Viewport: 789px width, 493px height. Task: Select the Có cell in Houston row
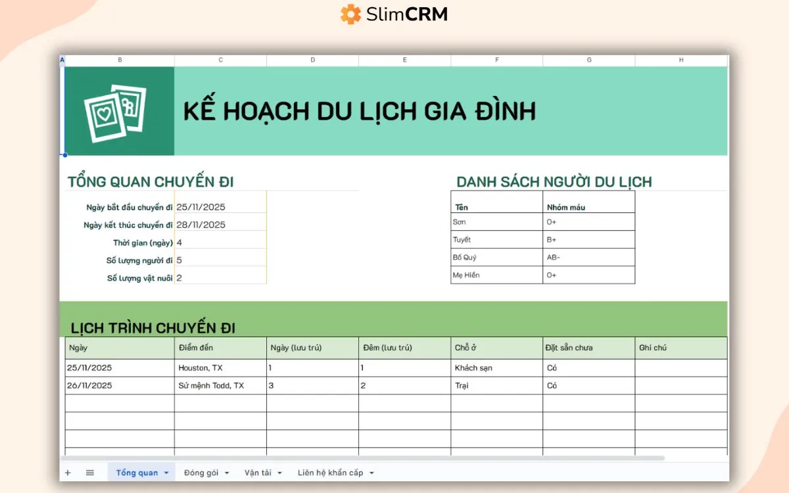588,367
